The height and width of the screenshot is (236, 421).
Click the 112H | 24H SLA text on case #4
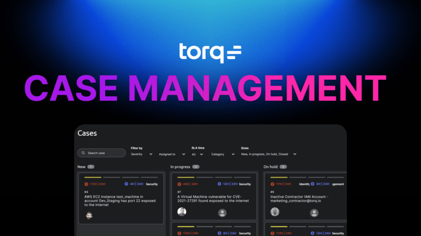(98, 184)
